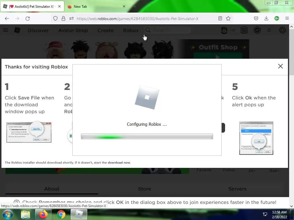This screenshot has width=294, height=220.
Task: Click the Follow button
Action: pos(229,170)
